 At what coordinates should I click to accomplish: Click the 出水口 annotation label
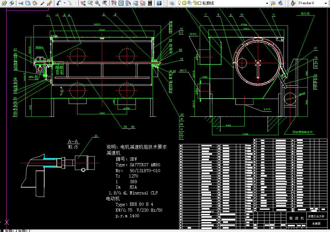pyautogui.click(x=267, y=109)
